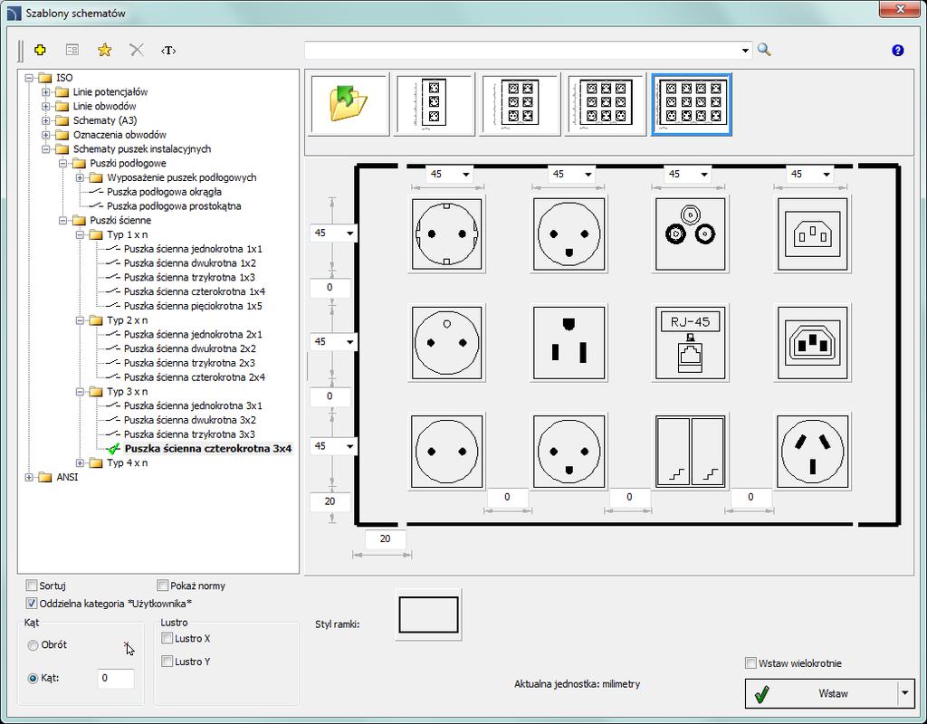
Task: Click the Wstaw insert button
Action: point(821,693)
